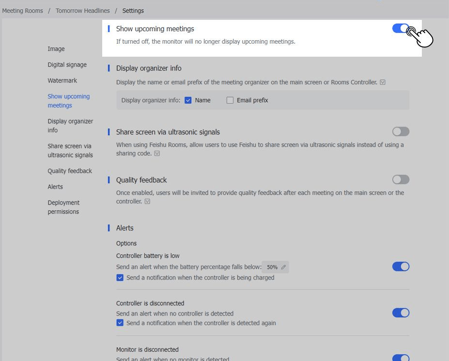Screen dimensions: 449x361
Task: Open the Tomorrow Headlines breadcrumb link
Action: [x=82, y=10]
